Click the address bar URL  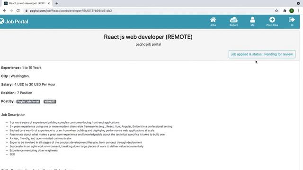pyautogui.click(x=71, y=11)
